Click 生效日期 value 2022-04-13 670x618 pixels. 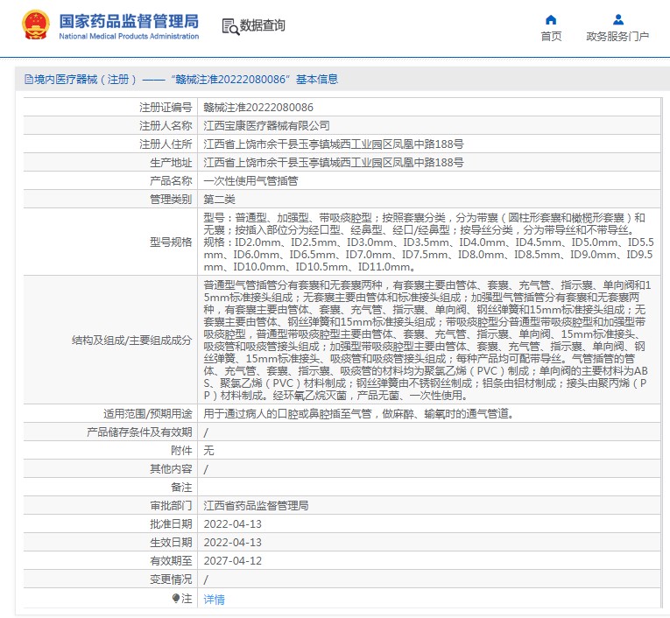[232, 543]
